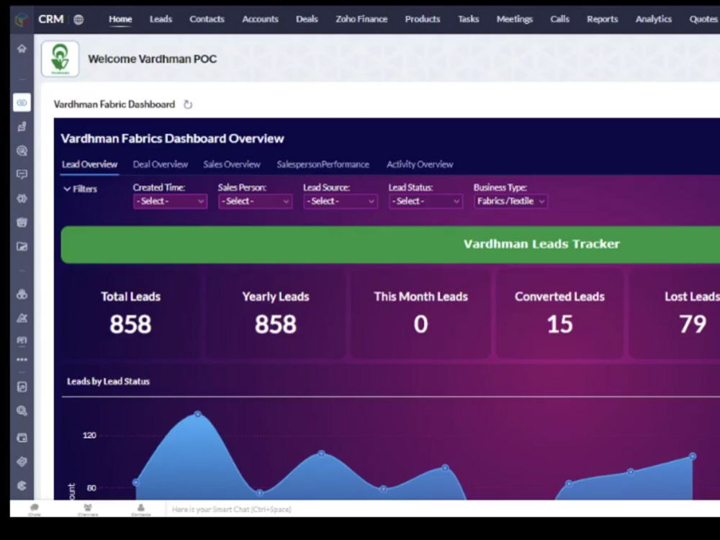
Task: Open Channels in the bottom bar
Action: (88, 509)
